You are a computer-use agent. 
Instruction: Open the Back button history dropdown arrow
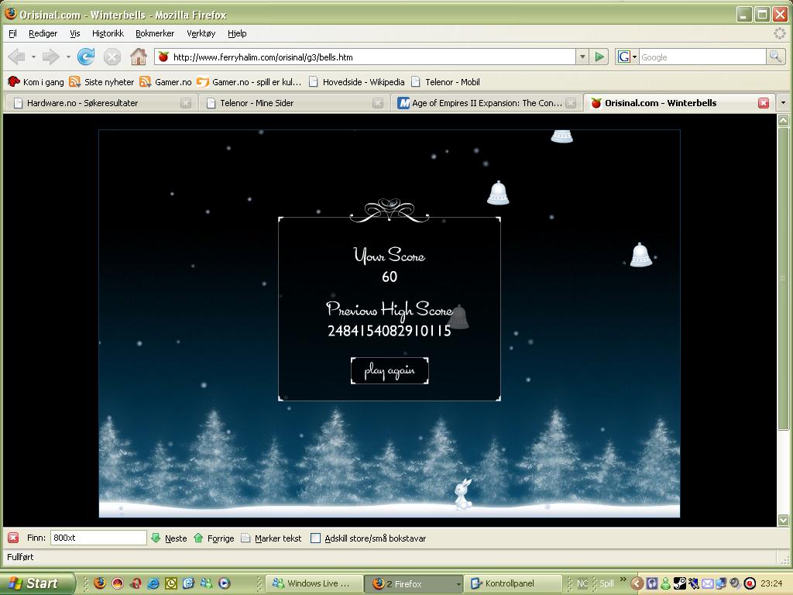tap(33, 57)
